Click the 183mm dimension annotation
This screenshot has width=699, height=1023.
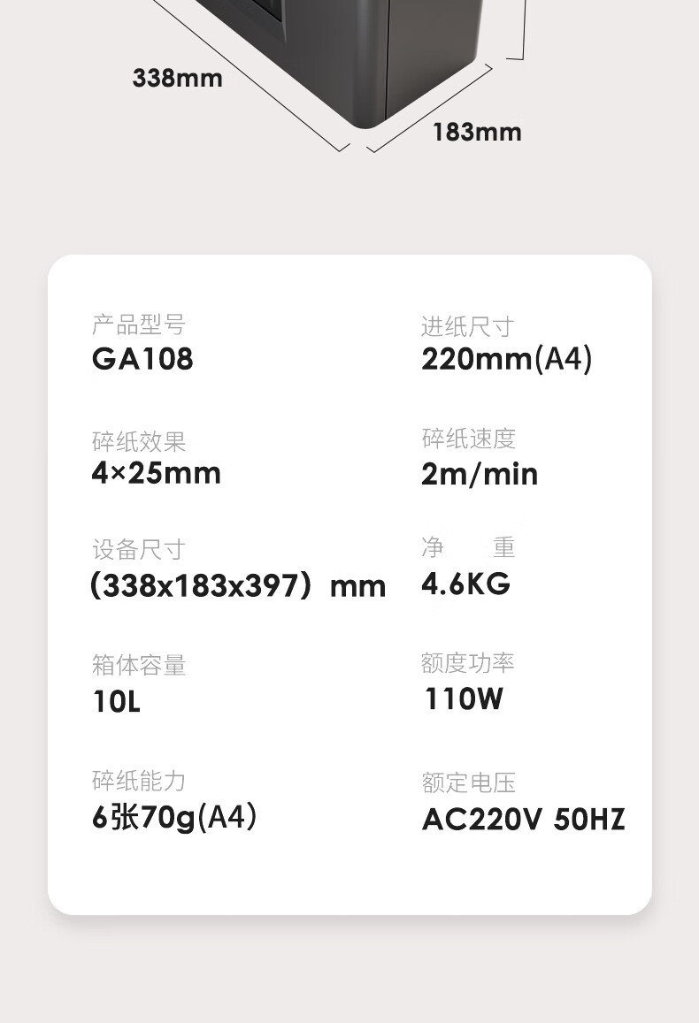click(477, 133)
